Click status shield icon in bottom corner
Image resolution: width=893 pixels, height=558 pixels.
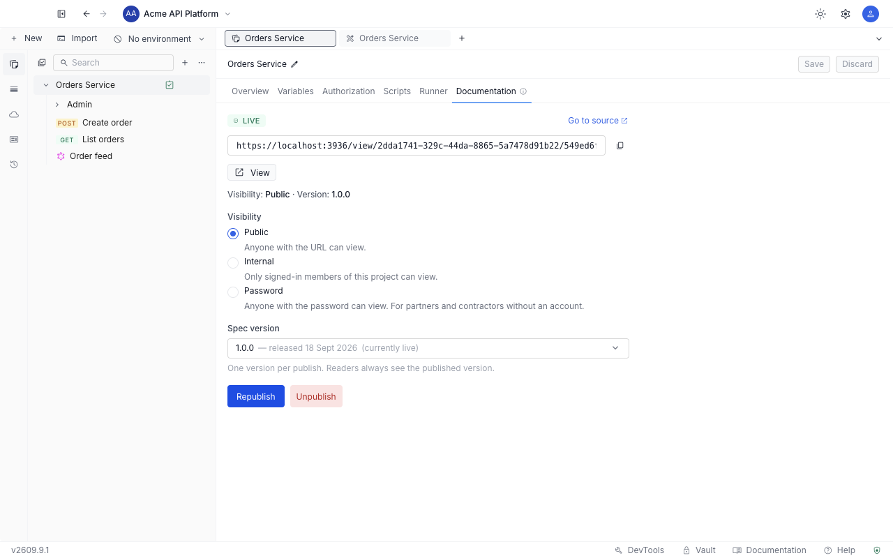(x=877, y=550)
